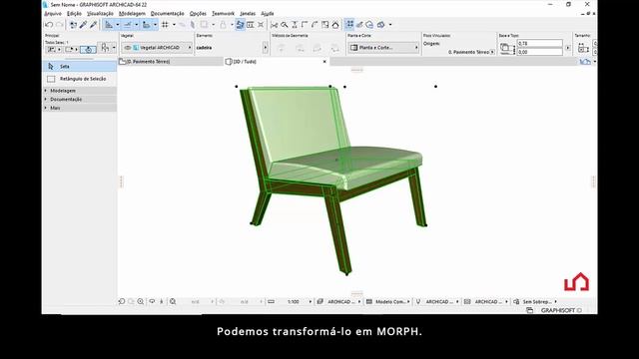Click the corner intersect icon
The height and width of the screenshot is (359, 639).
(x=305, y=25)
